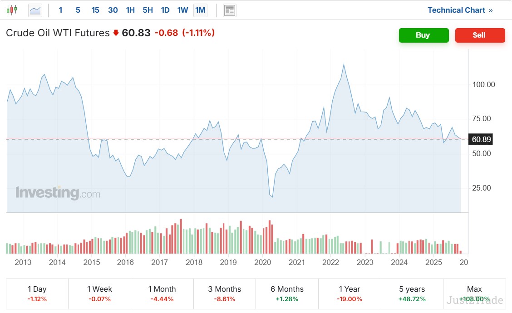Select the 1H timeframe
Image resolution: width=512 pixels, height=313 pixels.
[x=130, y=10]
